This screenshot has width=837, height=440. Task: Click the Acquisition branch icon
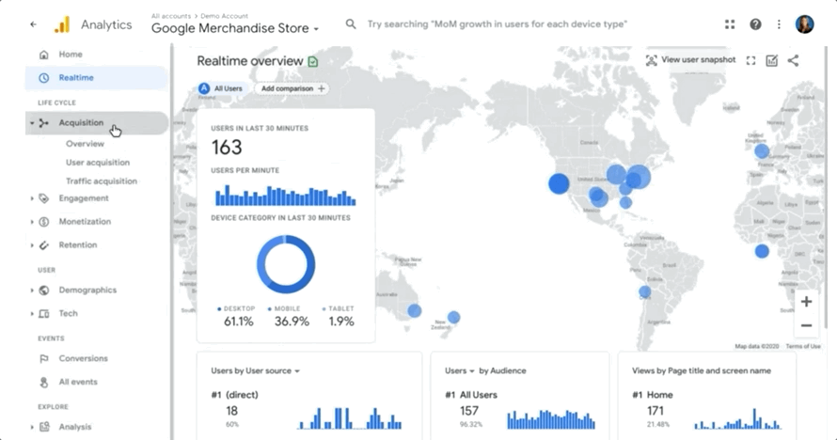click(44, 122)
